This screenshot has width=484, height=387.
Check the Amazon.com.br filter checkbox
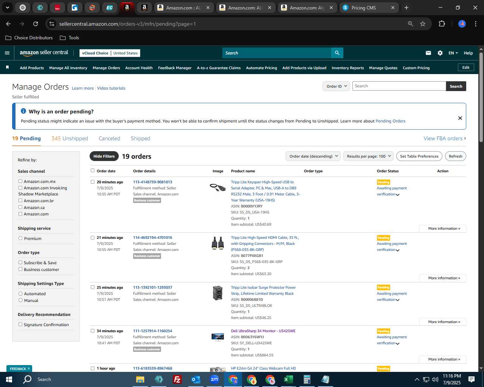click(x=20, y=201)
